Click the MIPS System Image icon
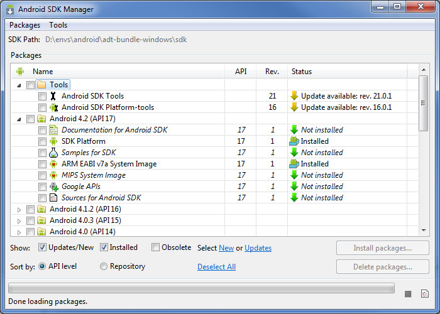Screen dimensions: 440x314 53,175
